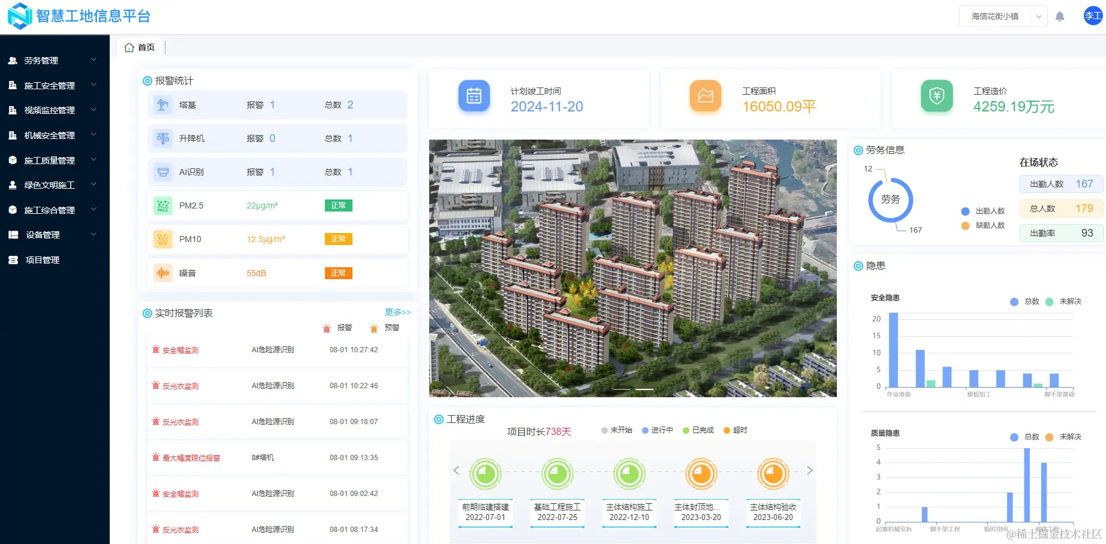
Task: Click the 主体结构验收 progress node icon
Action: coord(773,474)
